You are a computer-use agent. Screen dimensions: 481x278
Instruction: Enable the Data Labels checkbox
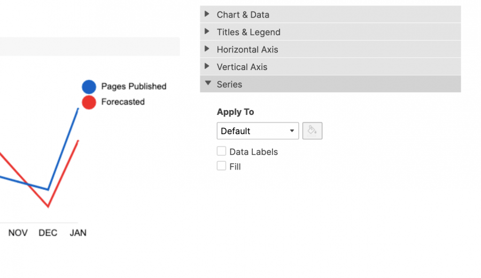click(x=221, y=151)
